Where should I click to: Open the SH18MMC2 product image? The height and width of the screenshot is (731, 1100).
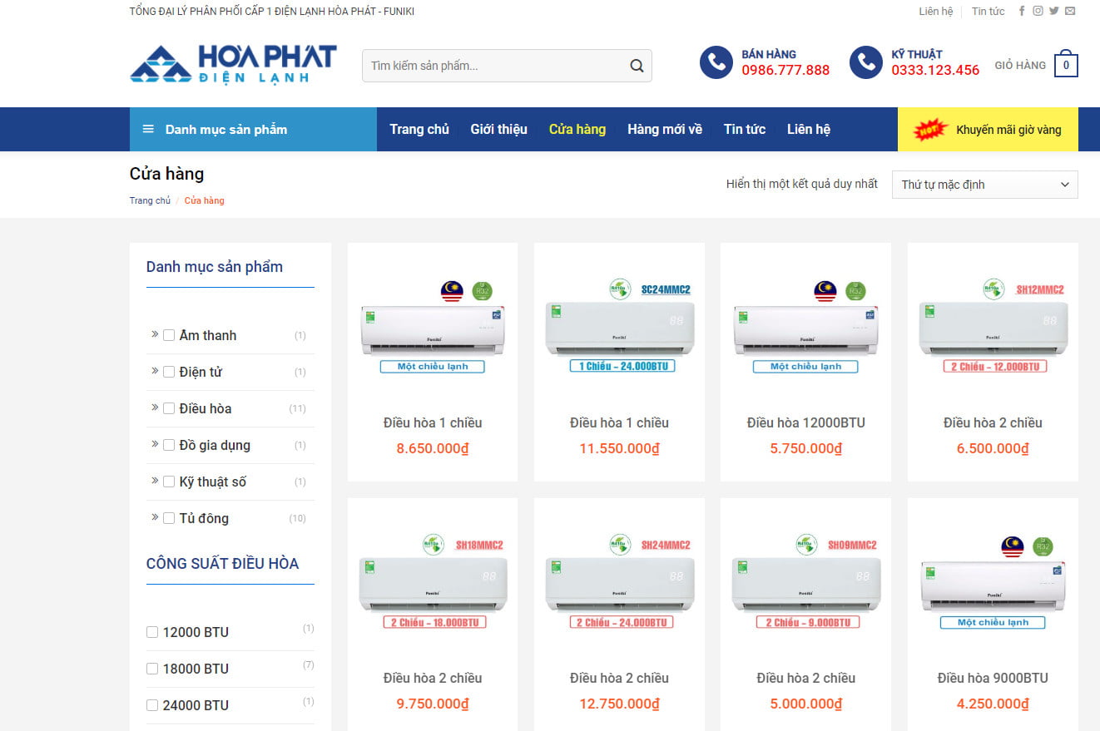click(433, 583)
